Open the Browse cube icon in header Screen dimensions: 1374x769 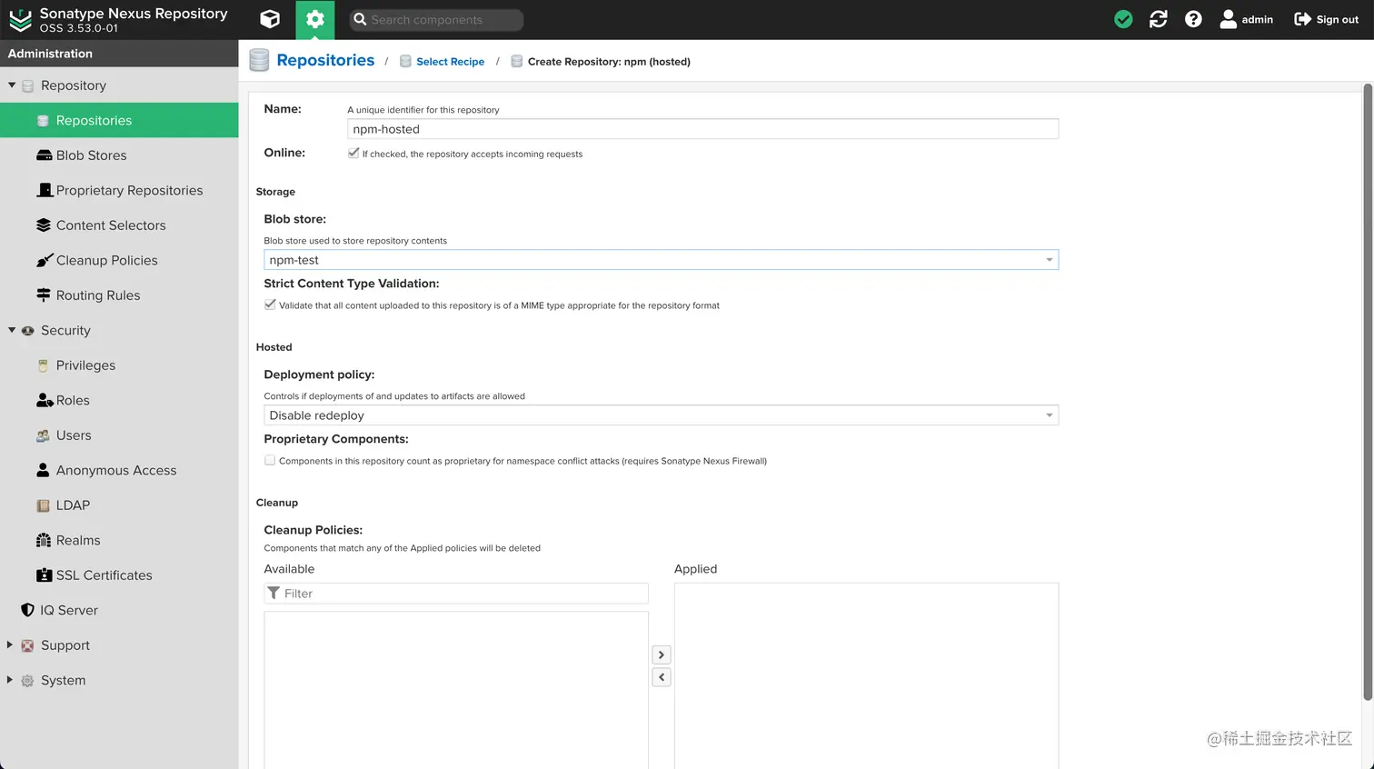point(270,19)
